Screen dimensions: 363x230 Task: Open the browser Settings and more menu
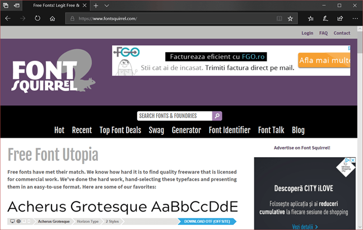355,18
